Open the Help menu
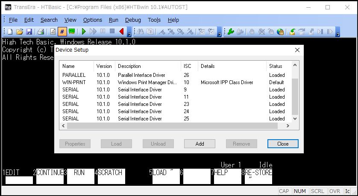Image resolution: width=358 pixels, height=196 pixels. point(173,20)
